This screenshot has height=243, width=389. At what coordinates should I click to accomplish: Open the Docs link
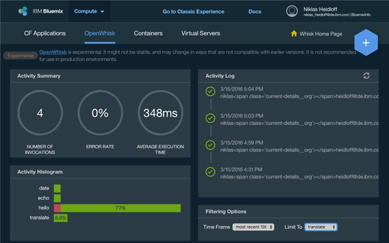click(x=255, y=12)
